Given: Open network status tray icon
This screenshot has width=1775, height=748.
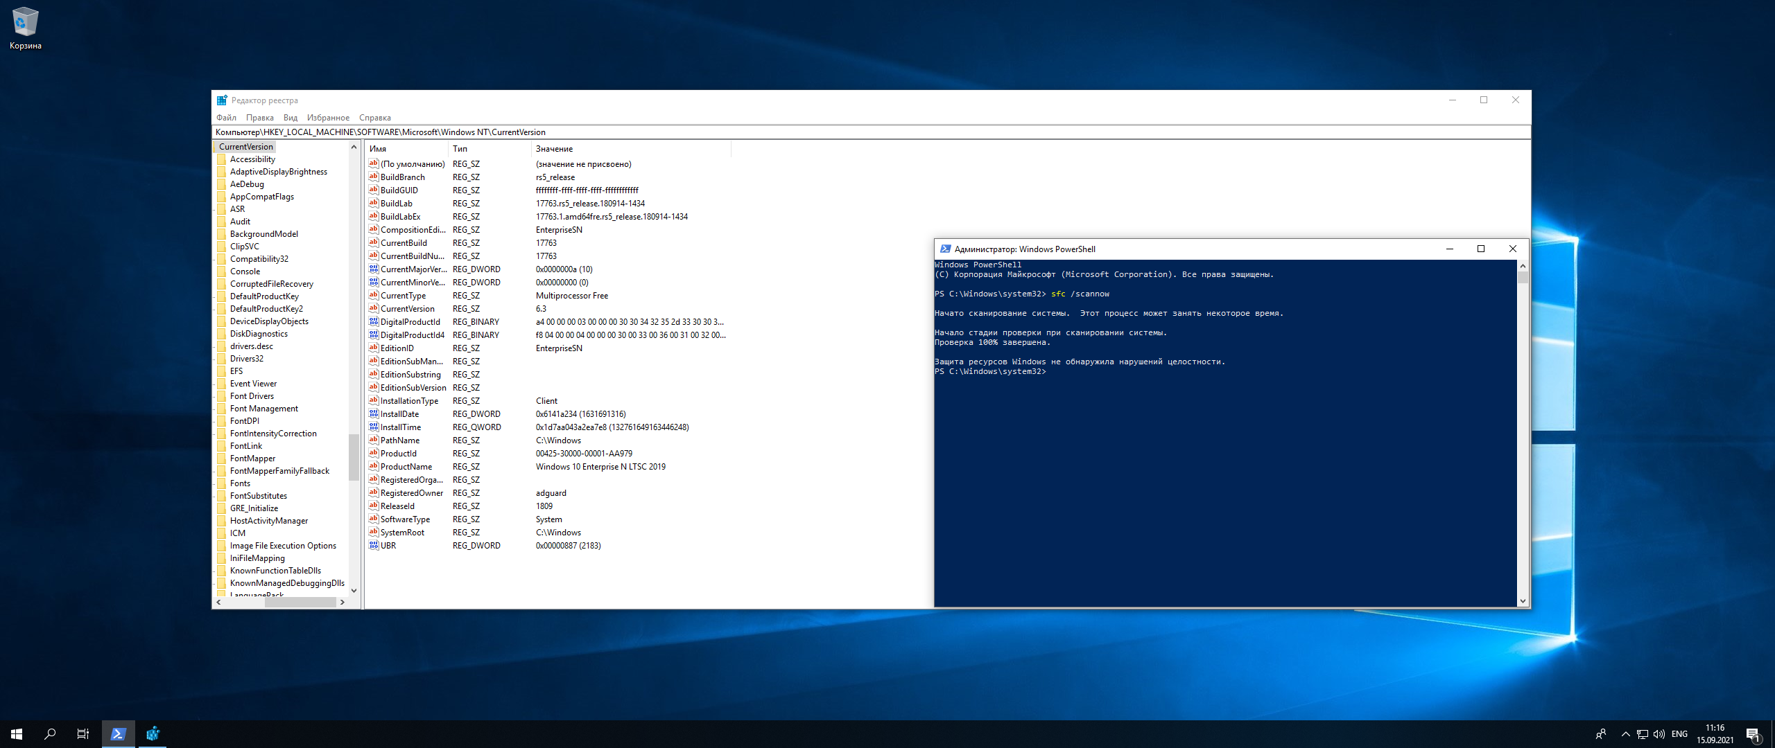Looking at the screenshot, I should [1643, 734].
